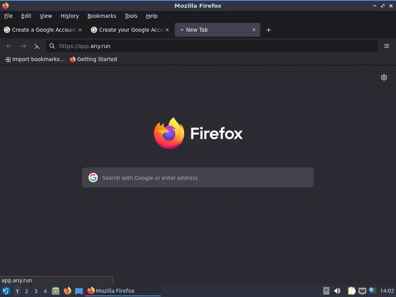Image resolution: width=396 pixels, height=297 pixels.
Task: Stop loading the current page
Action: 37,46
